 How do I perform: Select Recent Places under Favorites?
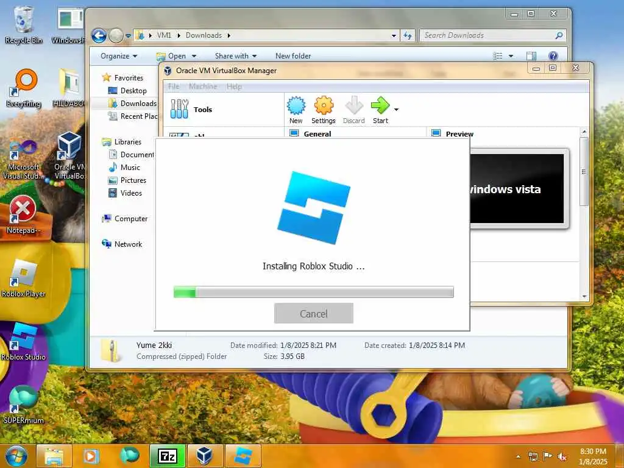pyautogui.click(x=133, y=116)
